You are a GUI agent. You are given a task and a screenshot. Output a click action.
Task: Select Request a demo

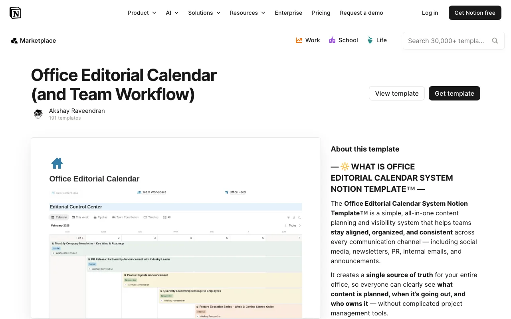pyautogui.click(x=361, y=13)
